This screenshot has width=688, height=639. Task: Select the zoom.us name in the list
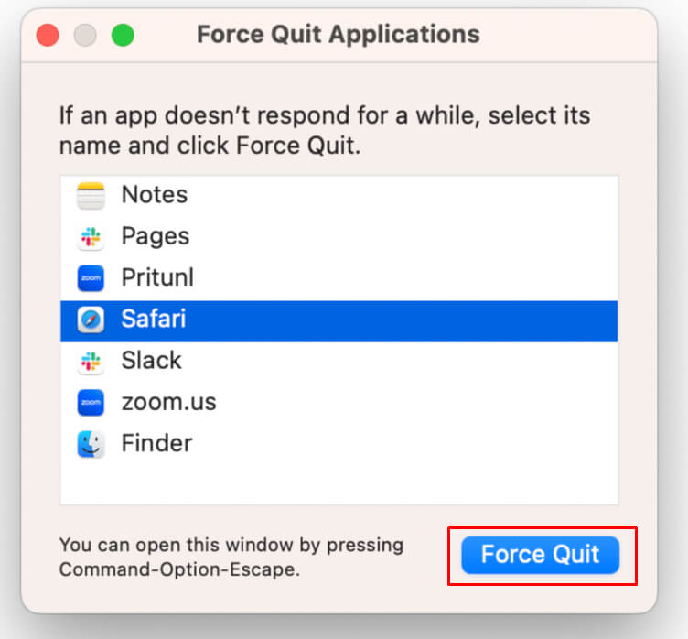168,402
